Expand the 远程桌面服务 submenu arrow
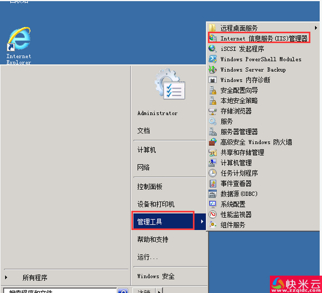The height and width of the screenshot is (293, 322). (316, 28)
